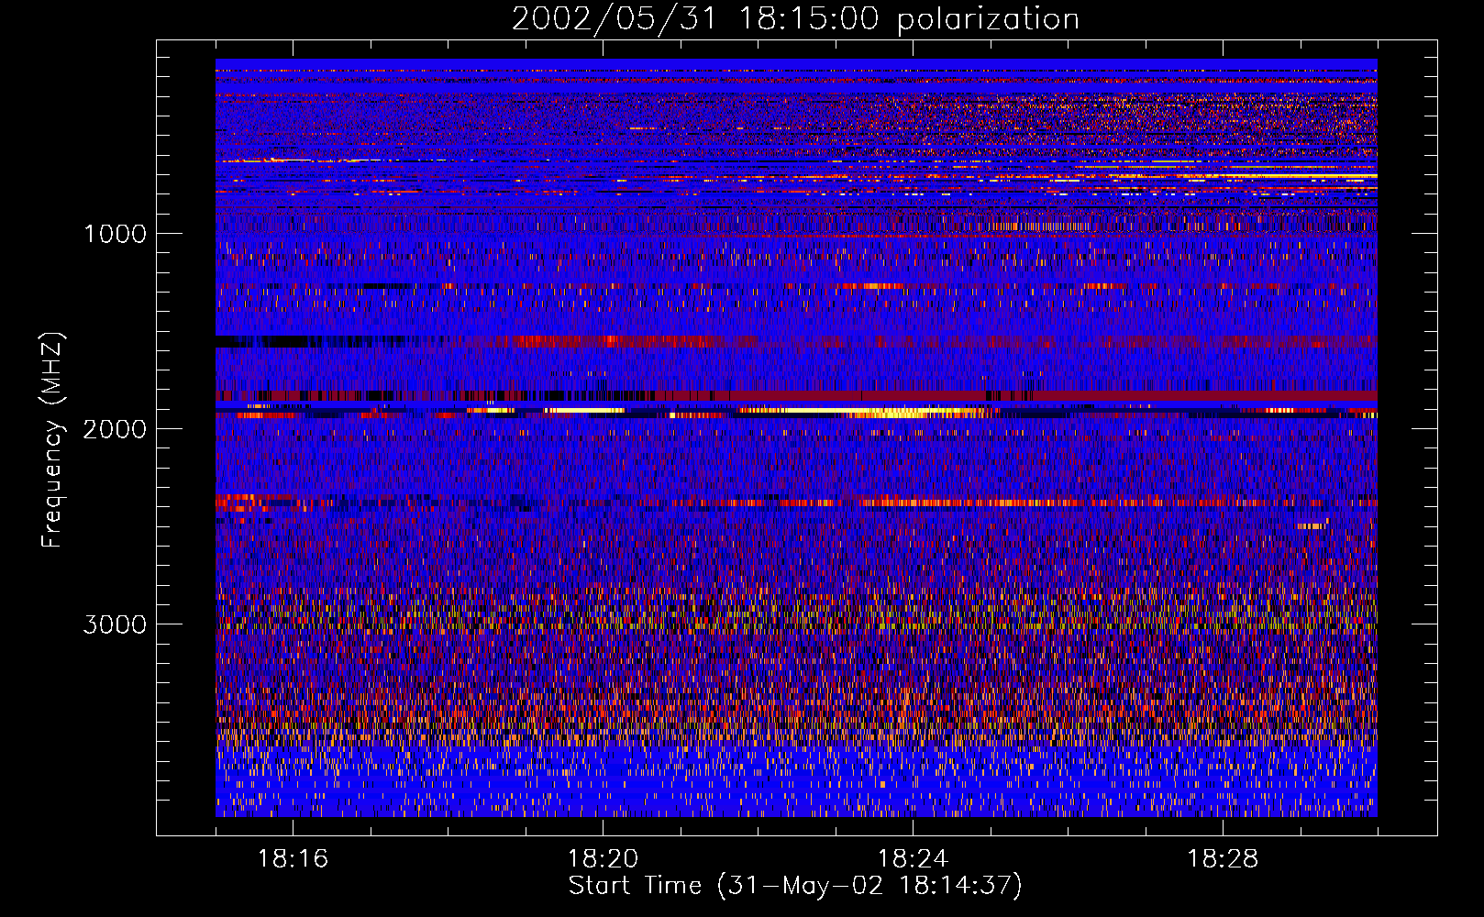This screenshot has height=917, width=1484.
Task: Click the 2000 frequency tick label
Action: coord(115,429)
